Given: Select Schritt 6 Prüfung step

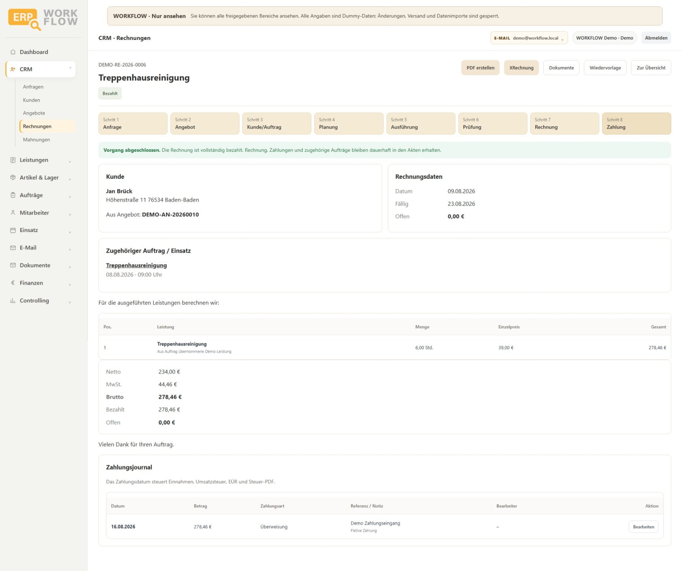Looking at the screenshot, I should pyautogui.click(x=493, y=124).
